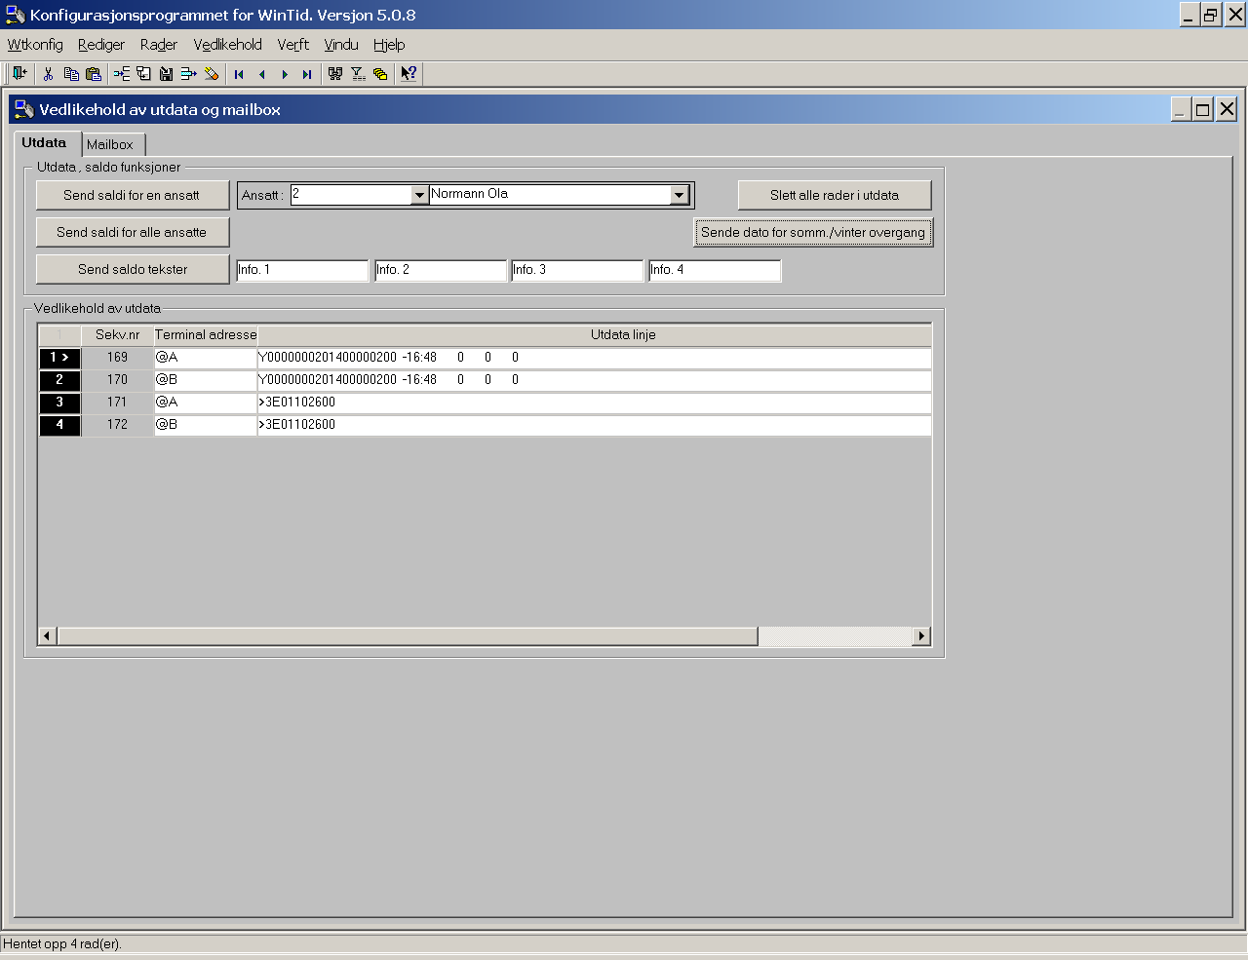Open the Rader menu

159,45
